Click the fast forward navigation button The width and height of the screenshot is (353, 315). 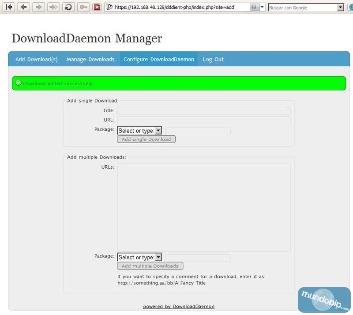(53, 7)
